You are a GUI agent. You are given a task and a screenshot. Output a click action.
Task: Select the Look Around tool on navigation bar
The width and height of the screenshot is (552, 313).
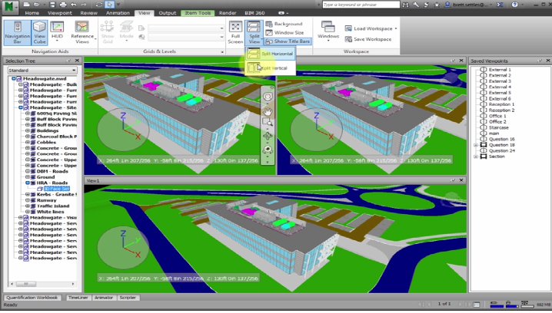(268, 150)
